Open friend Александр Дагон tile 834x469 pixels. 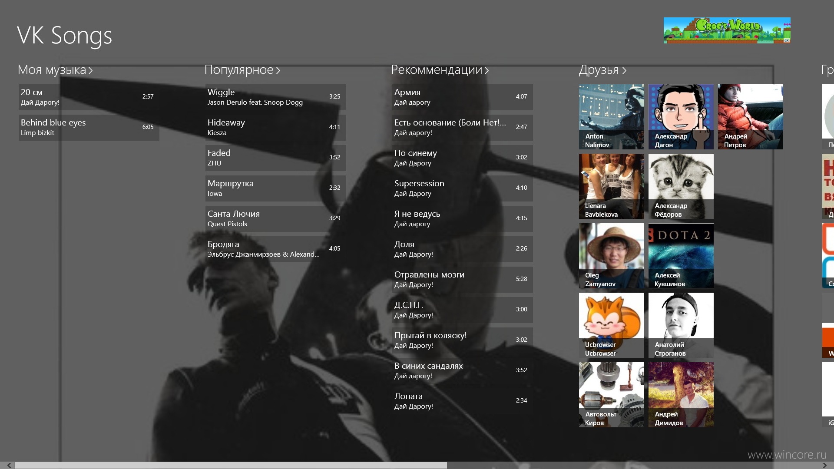coord(681,117)
